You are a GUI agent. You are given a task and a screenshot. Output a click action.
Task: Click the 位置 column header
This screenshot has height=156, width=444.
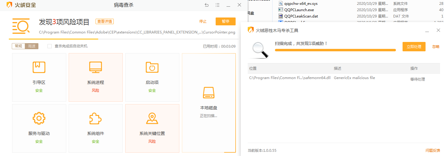click(x=253, y=68)
